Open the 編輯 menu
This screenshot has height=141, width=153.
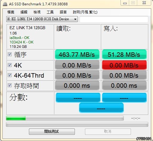coord(24,12)
